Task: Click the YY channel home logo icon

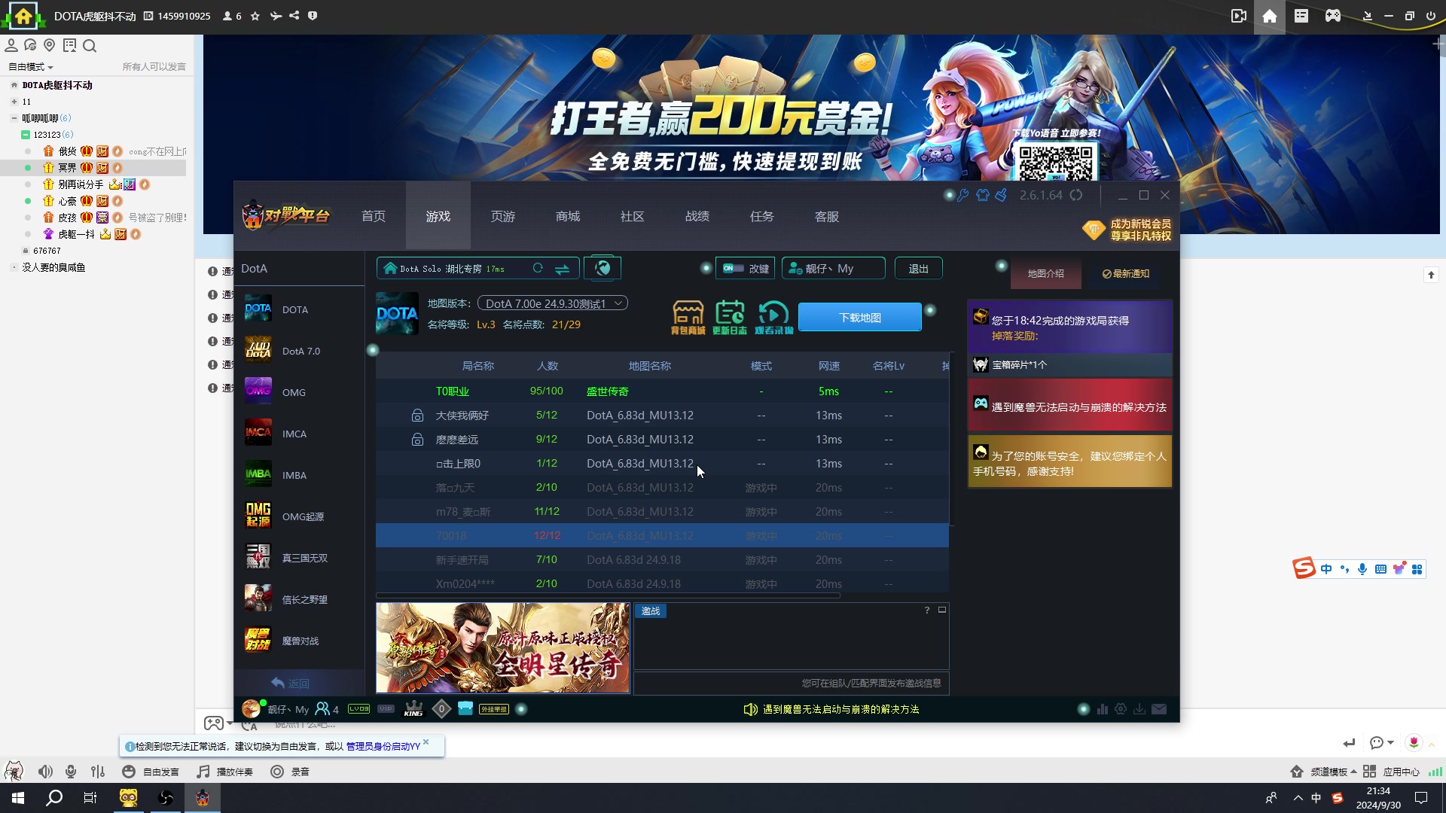Action: tap(23, 16)
